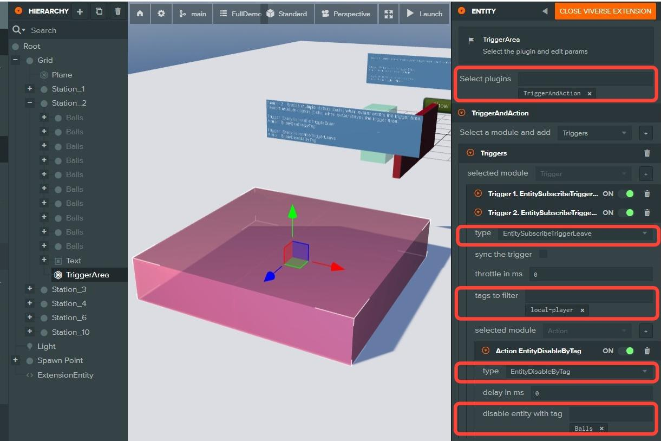
Task: Delete Trigger 1 using its trash icon
Action: 647,194
